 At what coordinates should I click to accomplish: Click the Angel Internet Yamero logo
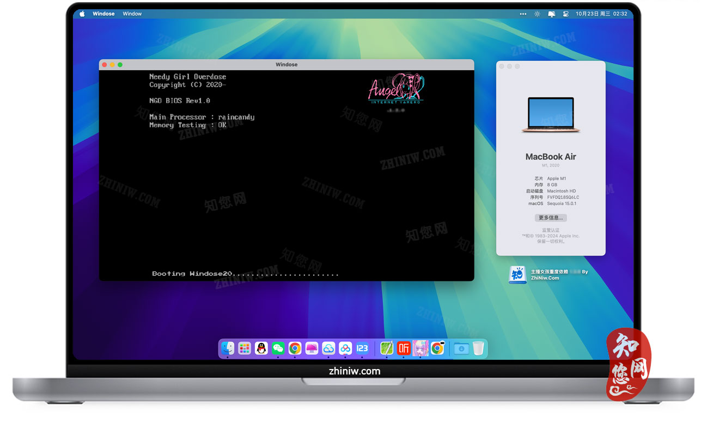(x=396, y=89)
